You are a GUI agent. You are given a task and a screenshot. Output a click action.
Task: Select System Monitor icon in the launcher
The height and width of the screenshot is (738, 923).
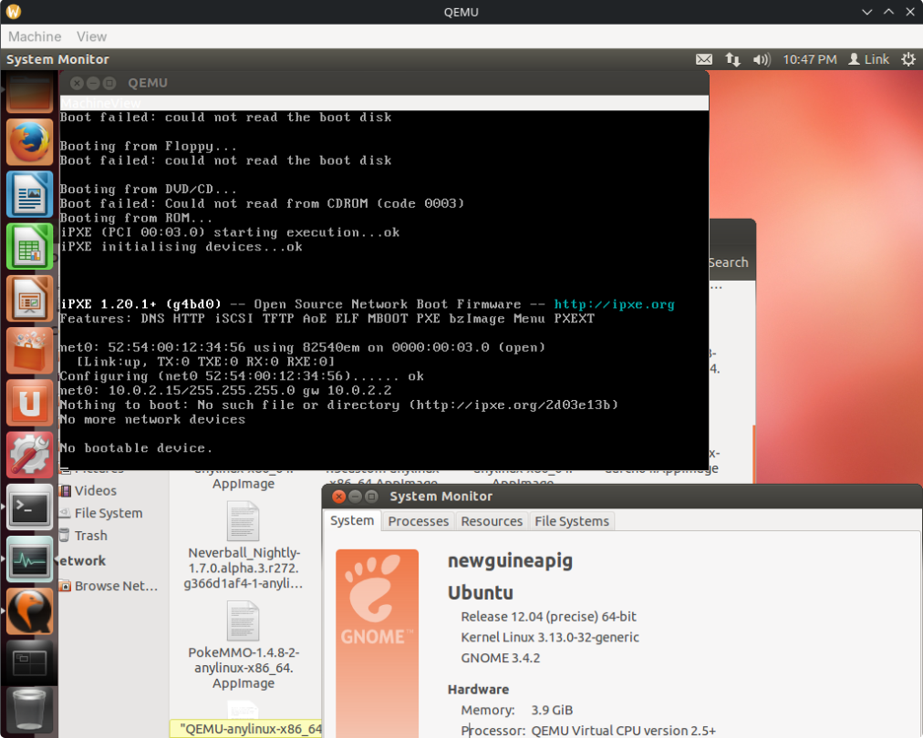(29, 559)
